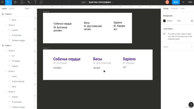
Task: Select uppercase АСТ text on canvas
Action: (x=125, y=67)
